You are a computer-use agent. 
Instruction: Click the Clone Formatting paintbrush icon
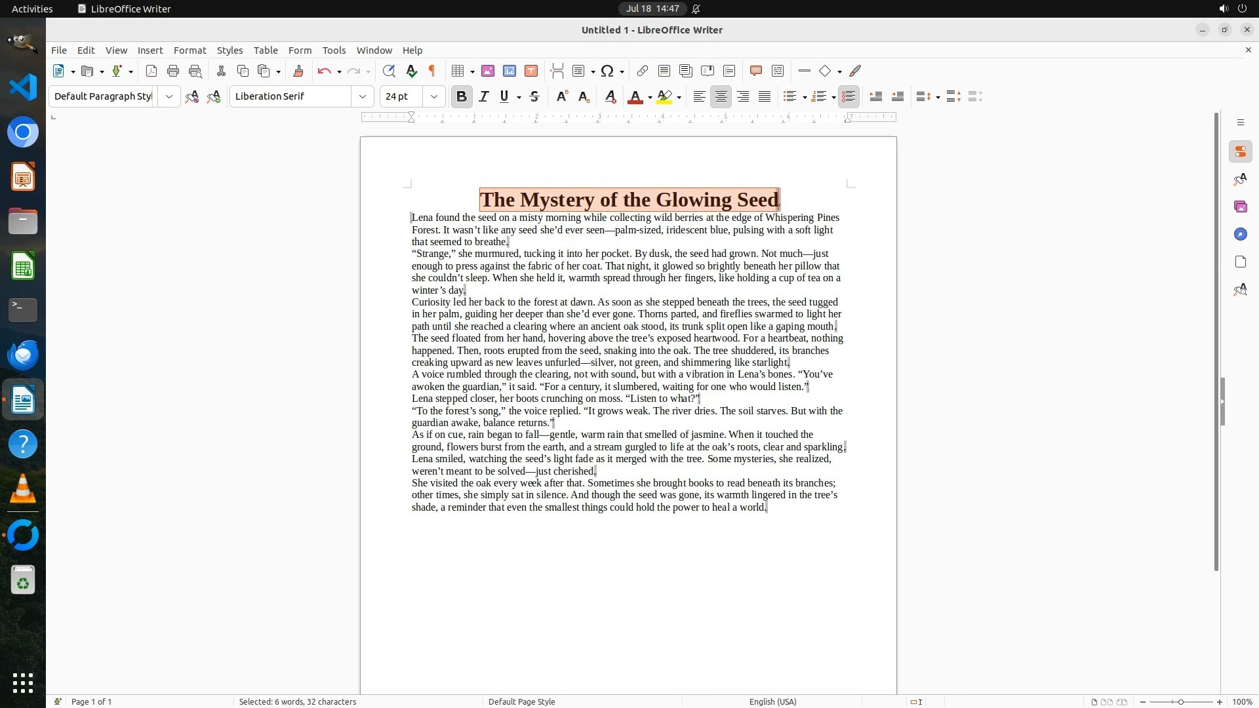click(x=298, y=71)
